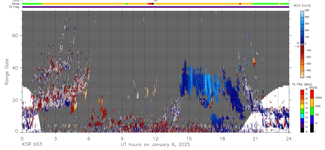
Task: Click the '200' label on the velocity colorbar
Action: [x=307, y=30]
